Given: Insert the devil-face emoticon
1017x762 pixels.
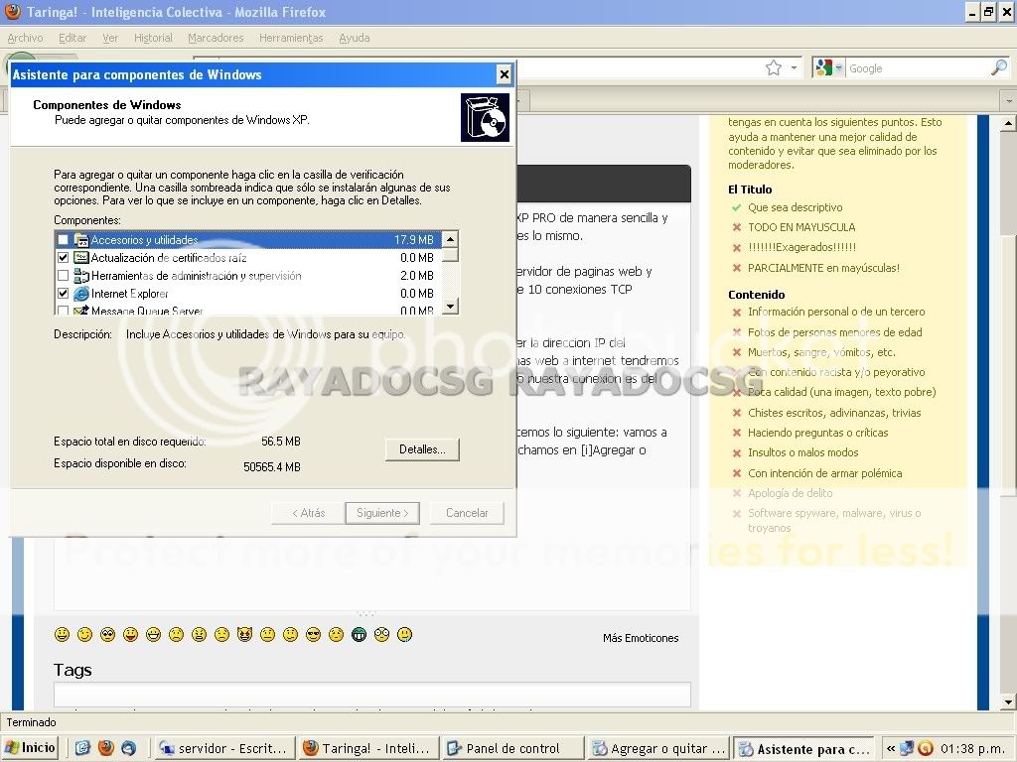Looking at the screenshot, I should pyautogui.click(x=244, y=634).
